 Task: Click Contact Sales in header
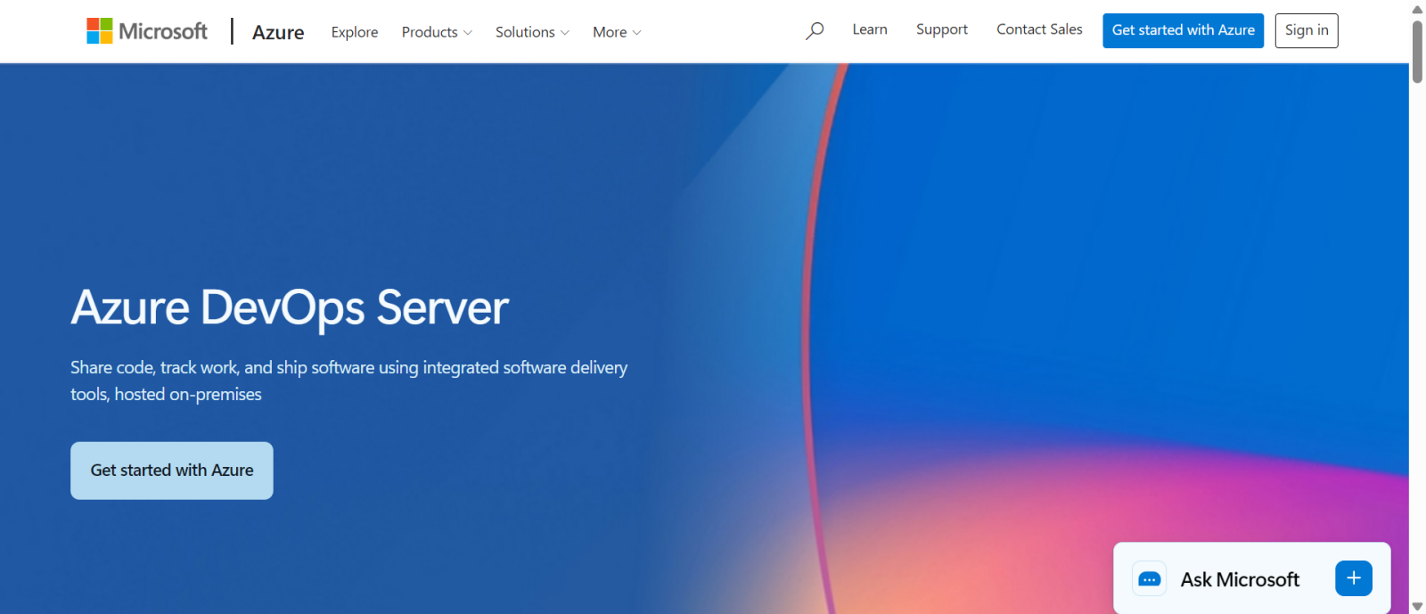click(x=1039, y=29)
